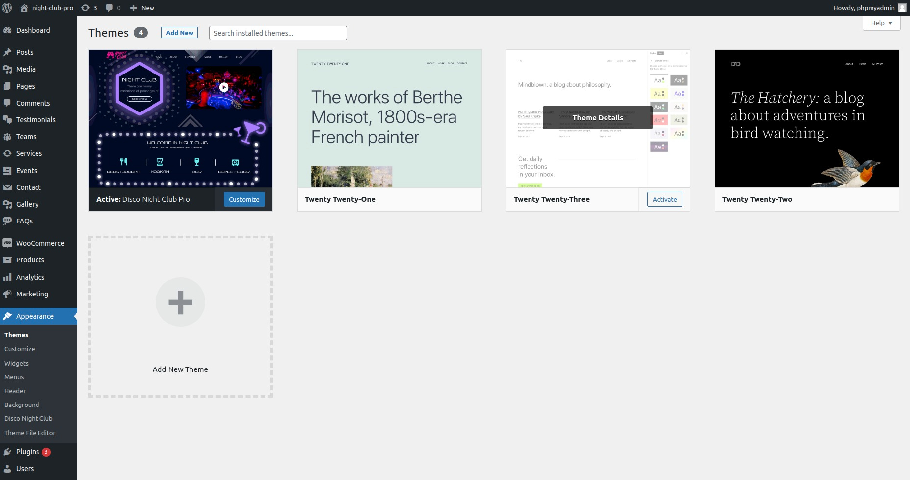Open the Disco Night Club submenu item
910x480 pixels.
tap(28, 418)
